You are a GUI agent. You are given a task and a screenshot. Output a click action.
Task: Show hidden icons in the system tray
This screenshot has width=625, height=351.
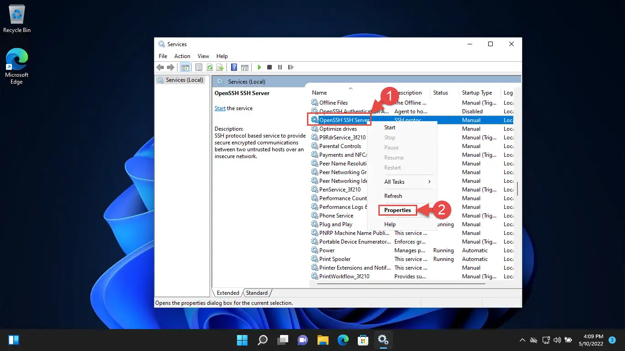[x=522, y=340]
